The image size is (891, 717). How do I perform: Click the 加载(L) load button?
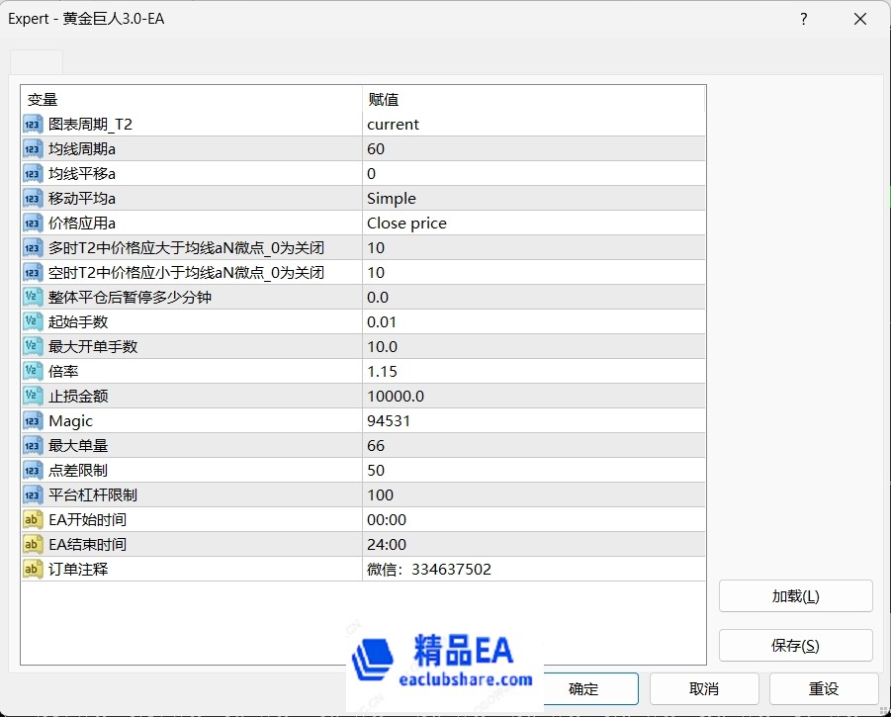(x=795, y=595)
